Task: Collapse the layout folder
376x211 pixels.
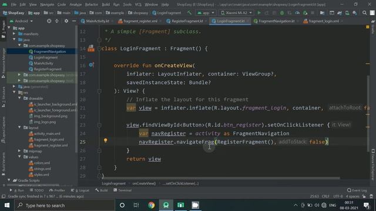Action: [19, 128]
